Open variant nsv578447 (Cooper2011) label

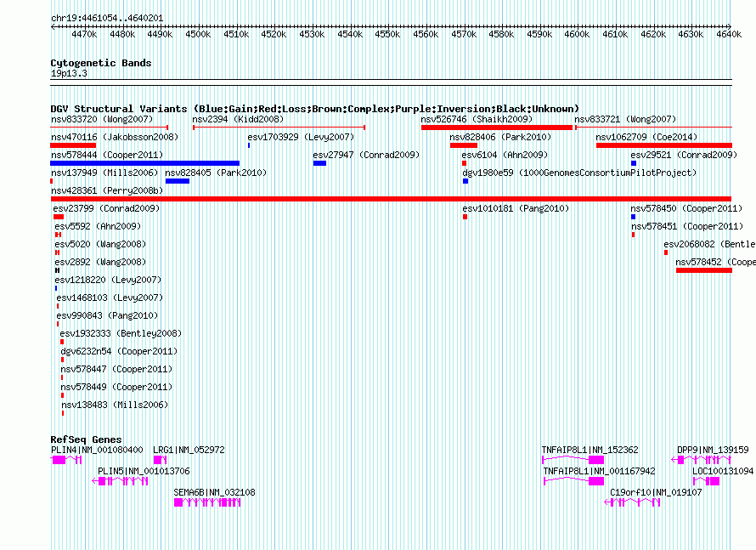pyautogui.click(x=116, y=369)
